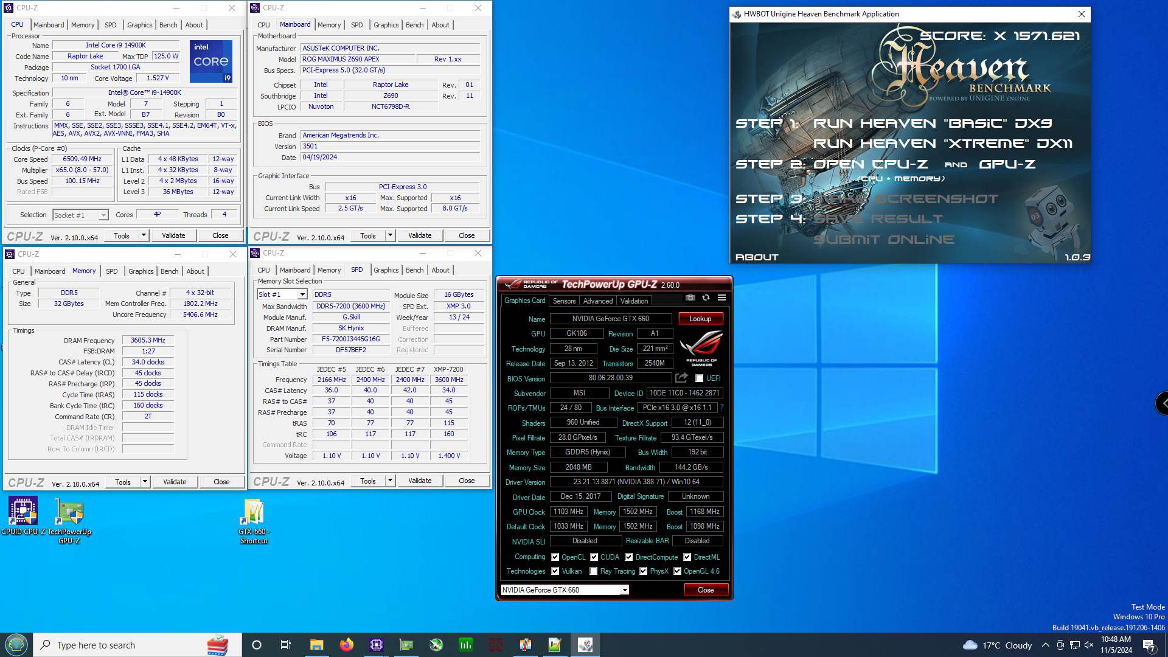
Task: Click the thermometer taskbar icon
Action: pyautogui.click(x=526, y=645)
